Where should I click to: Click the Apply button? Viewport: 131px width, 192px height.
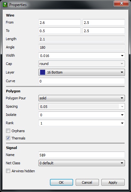(x=113, y=182)
